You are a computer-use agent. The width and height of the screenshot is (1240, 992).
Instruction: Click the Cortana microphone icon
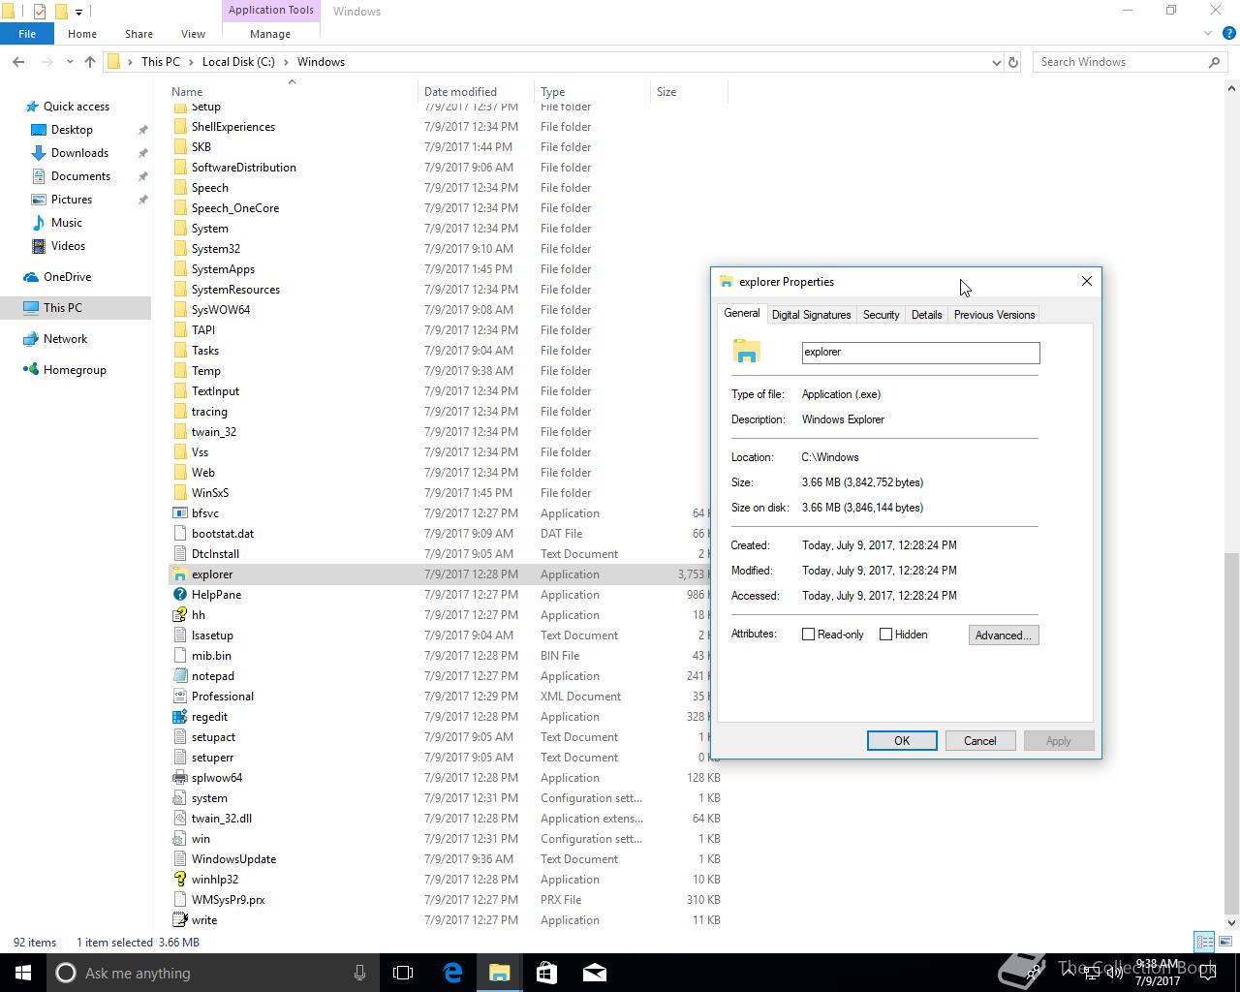[x=359, y=973]
